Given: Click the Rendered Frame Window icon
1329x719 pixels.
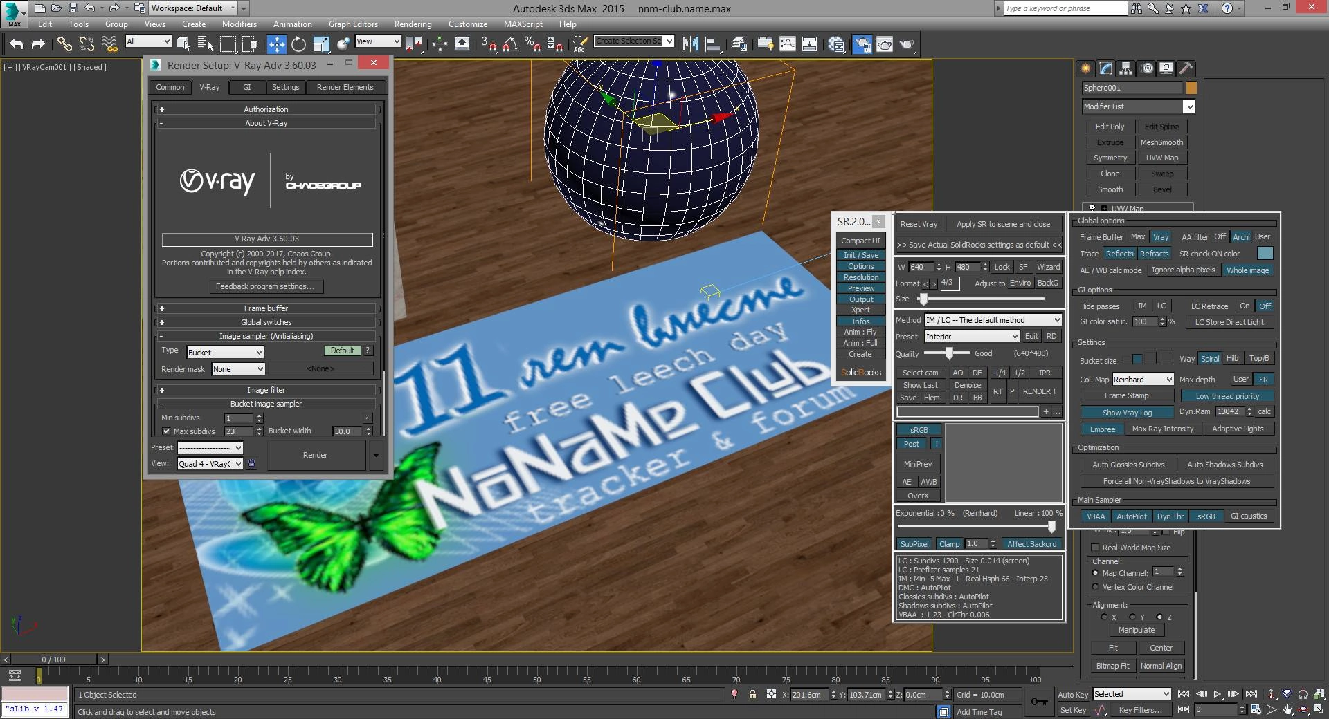Looking at the screenshot, I should point(885,44).
